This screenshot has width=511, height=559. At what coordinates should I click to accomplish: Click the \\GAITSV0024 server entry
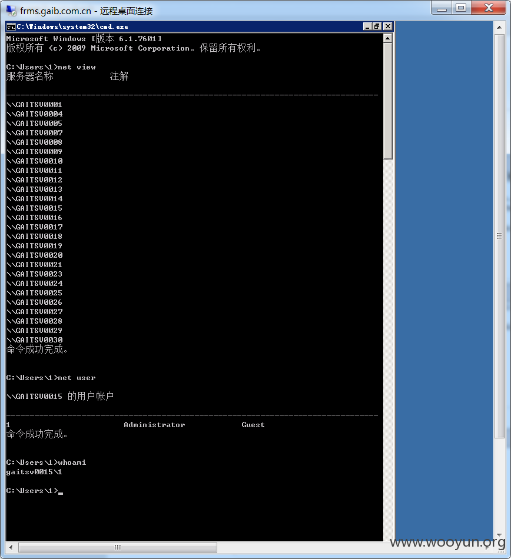pos(34,284)
